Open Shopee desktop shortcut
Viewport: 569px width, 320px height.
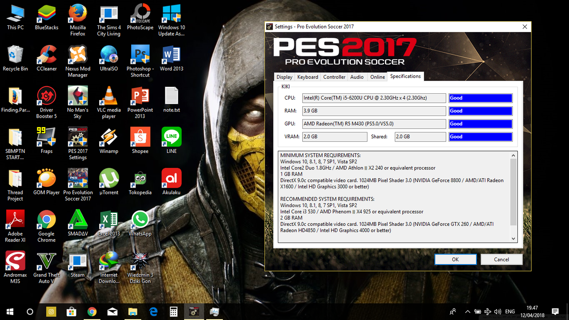click(140, 141)
